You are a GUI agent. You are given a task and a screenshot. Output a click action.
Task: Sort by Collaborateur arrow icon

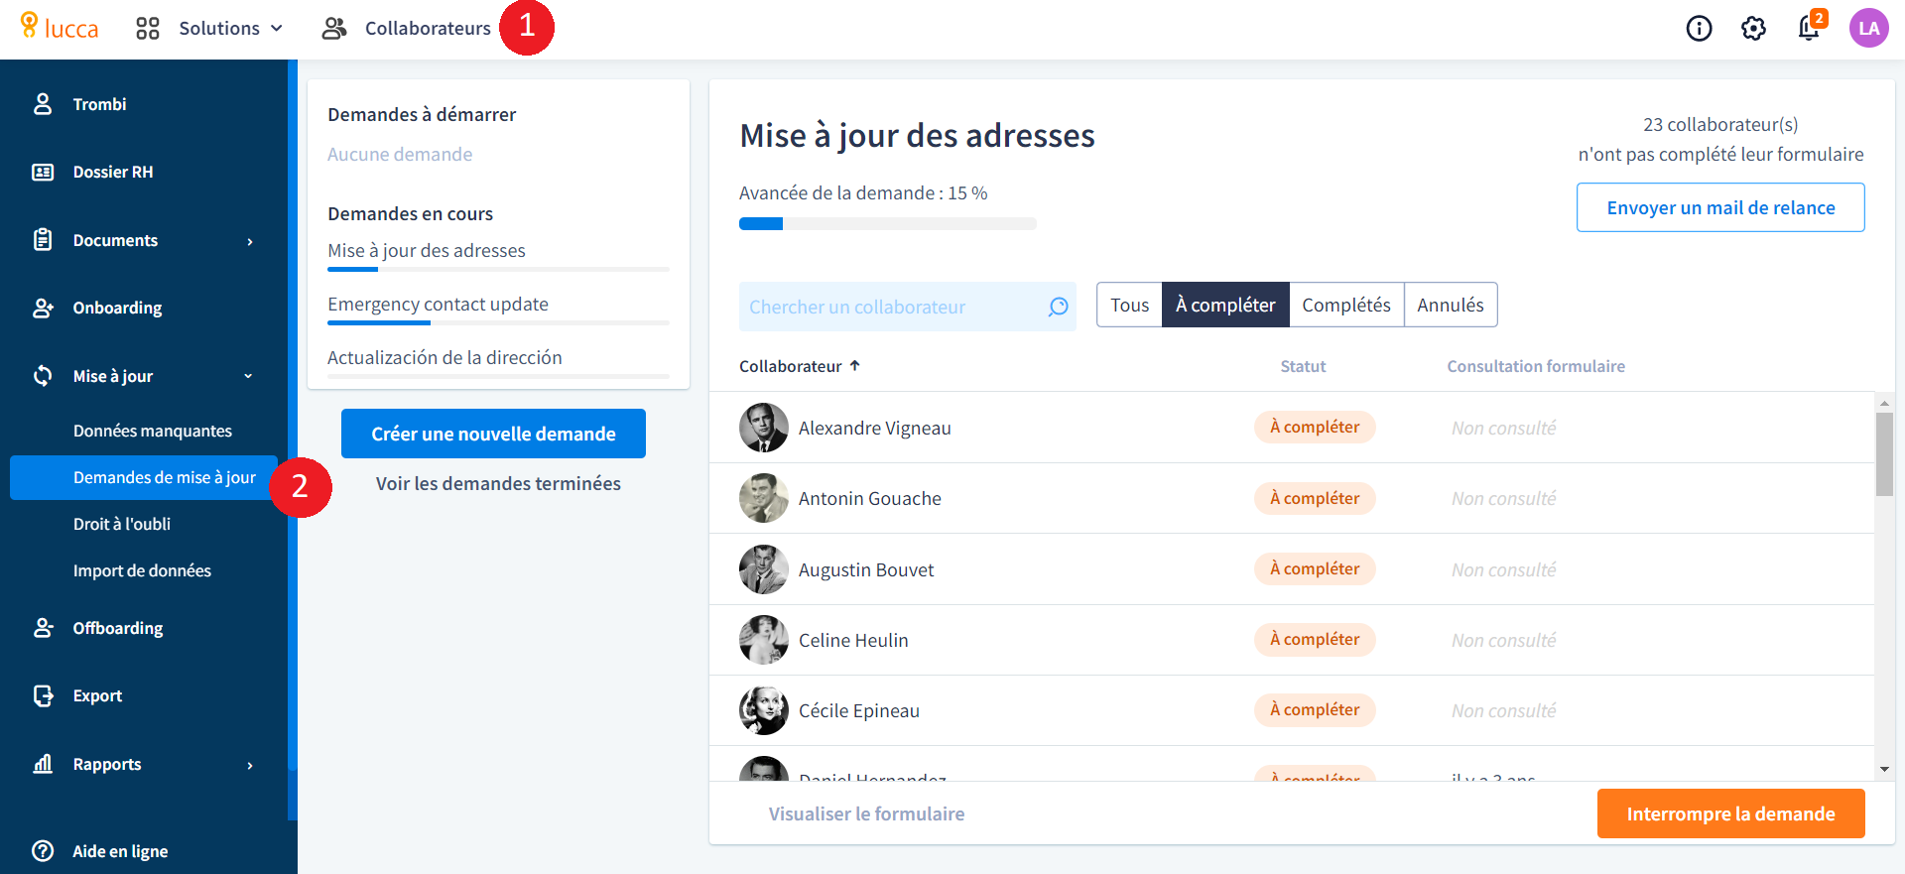click(x=854, y=366)
